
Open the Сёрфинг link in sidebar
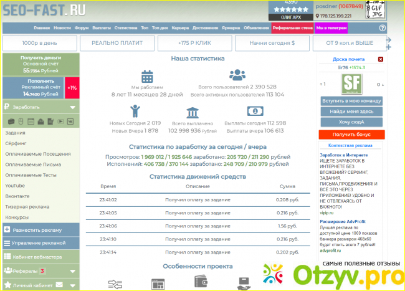[x=15, y=143]
